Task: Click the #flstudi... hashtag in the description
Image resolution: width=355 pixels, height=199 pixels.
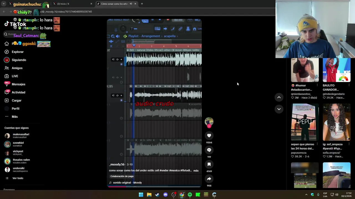Action: tap(186, 171)
